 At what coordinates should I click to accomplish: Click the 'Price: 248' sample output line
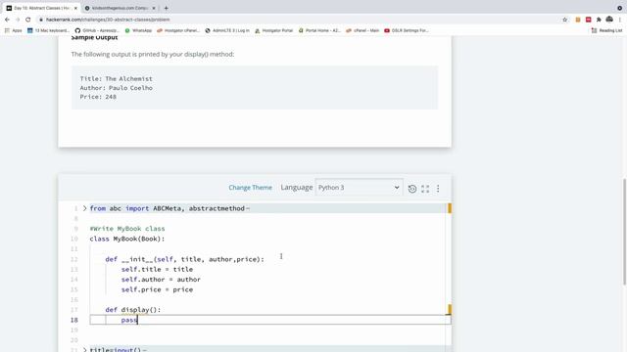[98, 97]
